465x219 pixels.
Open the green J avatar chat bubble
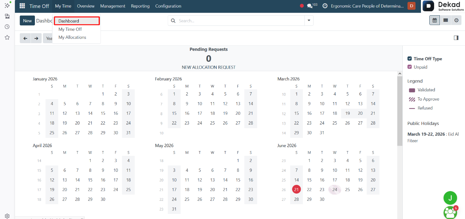(x=450, y=198)
